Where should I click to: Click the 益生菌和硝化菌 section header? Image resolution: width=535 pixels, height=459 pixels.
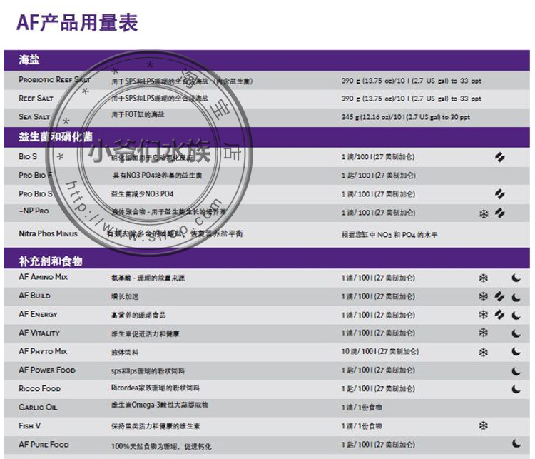[56, 136]
